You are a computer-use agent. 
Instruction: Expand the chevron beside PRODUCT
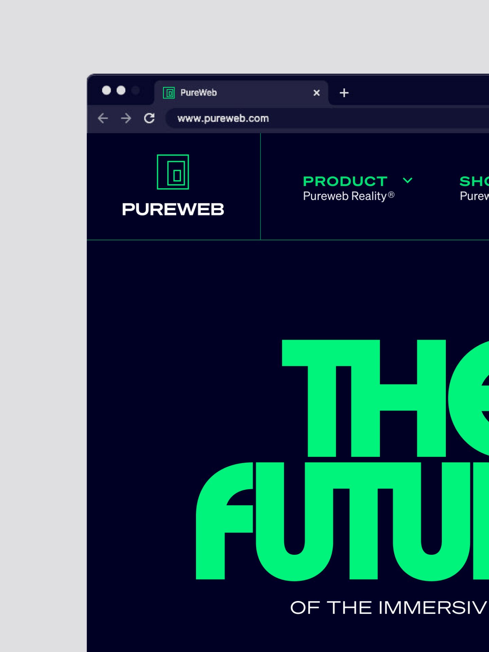pyautogui.click(x=407, y=181)
